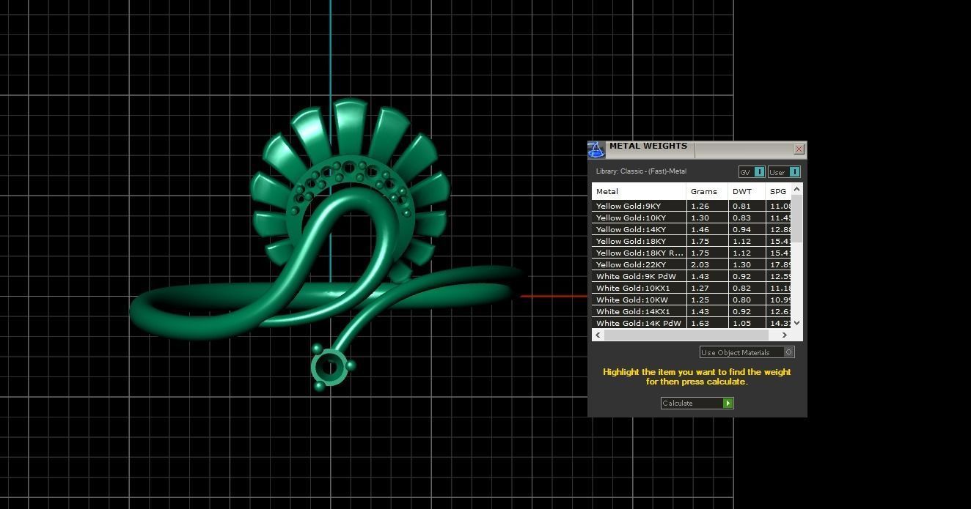This screenshot has width=971, height=509.
Task: Click the horizontal scrollbar thumb
Action: click(686, 335)
